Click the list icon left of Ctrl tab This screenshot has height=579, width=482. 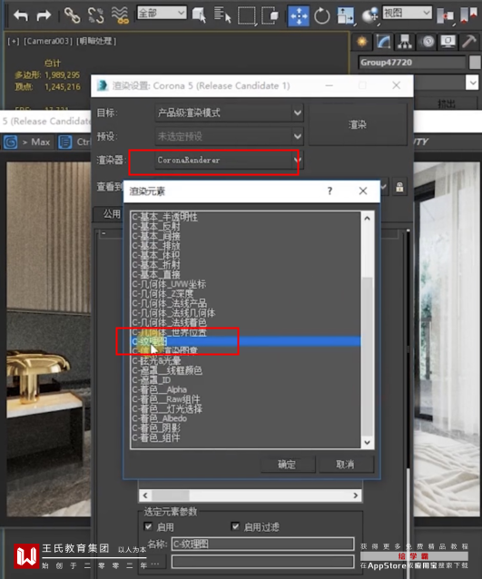click(65, 142)
